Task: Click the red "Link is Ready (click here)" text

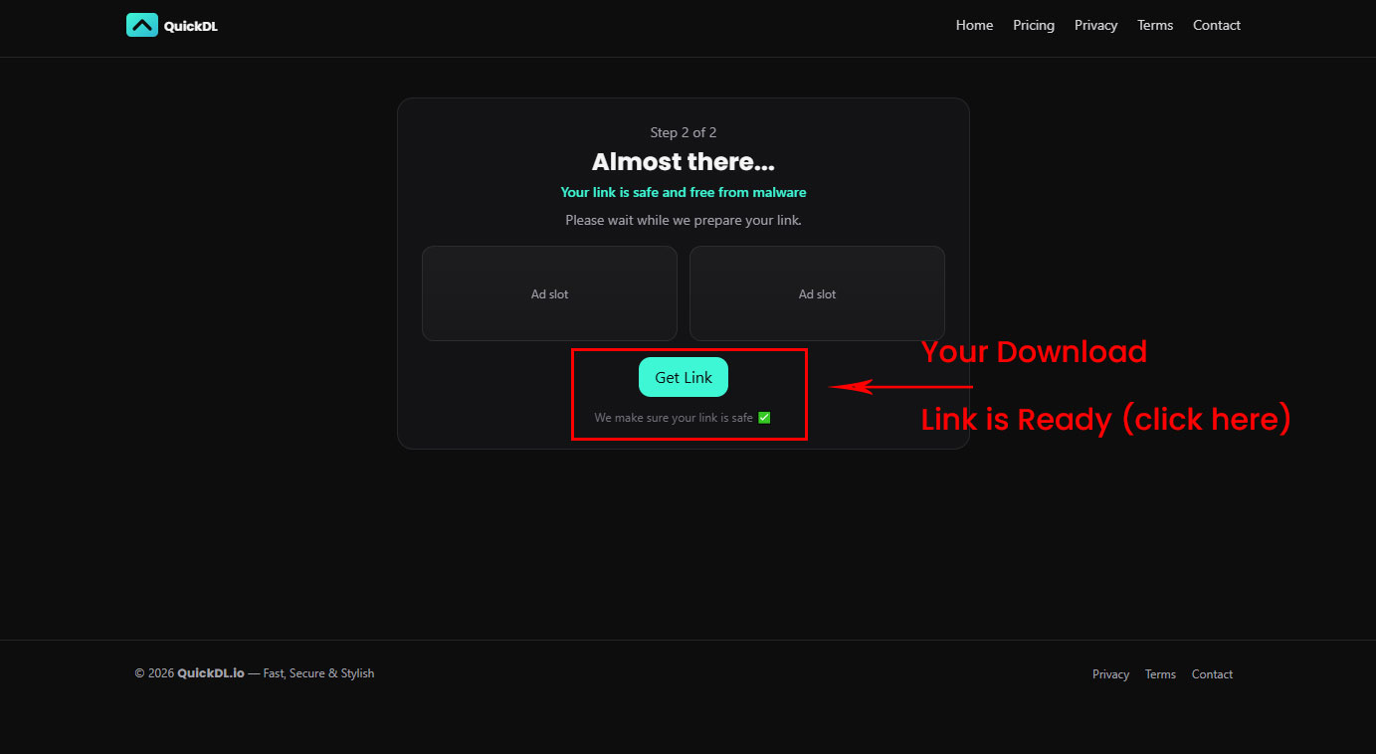Action: pos(1105,420)
